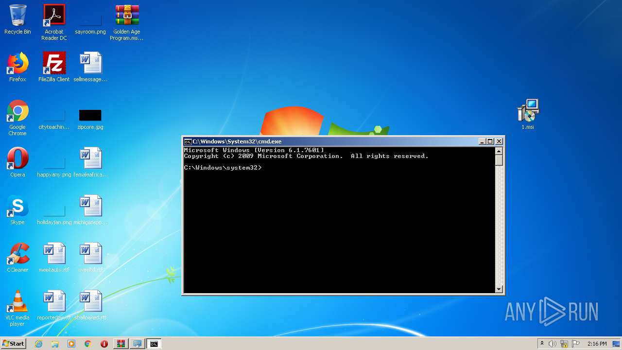Select the Opera desktop shortcut
The width and height of the screenshot is (622, 350).
[x=17, y=162]
